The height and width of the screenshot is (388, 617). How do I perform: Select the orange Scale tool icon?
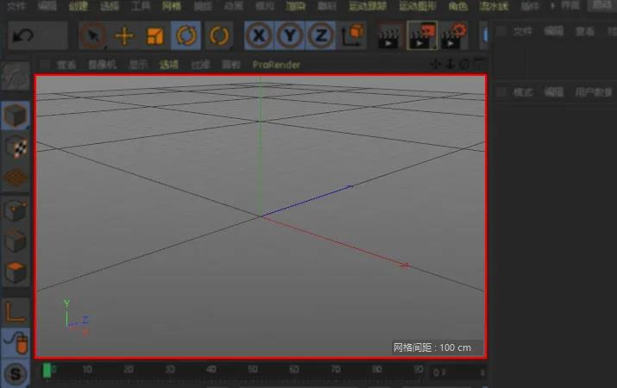pos(155,36)
